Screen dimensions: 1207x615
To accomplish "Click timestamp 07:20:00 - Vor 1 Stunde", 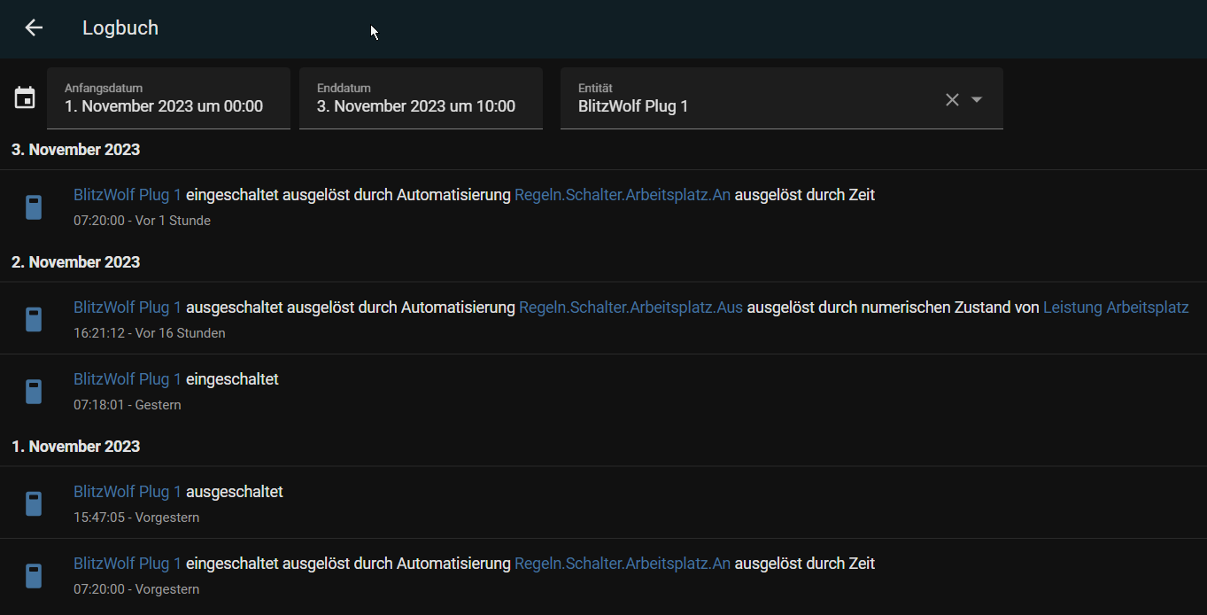I will [142, 221].
